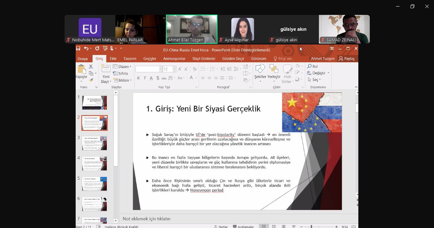Expand the Yeni Slayt dropdown arrow
Image resolution: width=434 pixels, height=228 pixels.
pyautogui.click(x=110, y=81)
